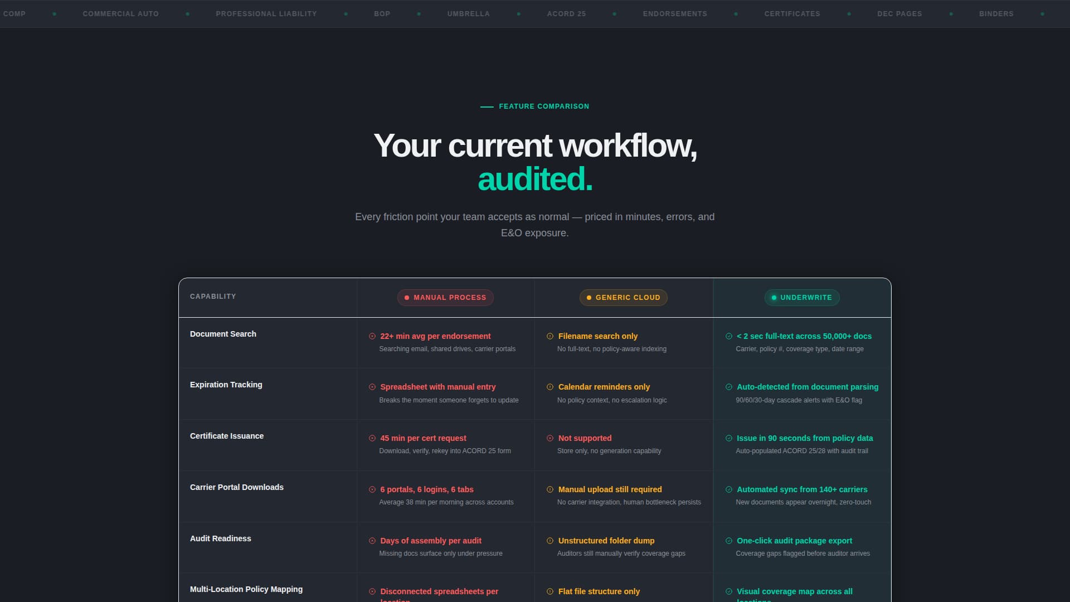Click the Multi-Location Policy Mapping row label
This screenshot has height=602, width=1070.
pos(246,589)
